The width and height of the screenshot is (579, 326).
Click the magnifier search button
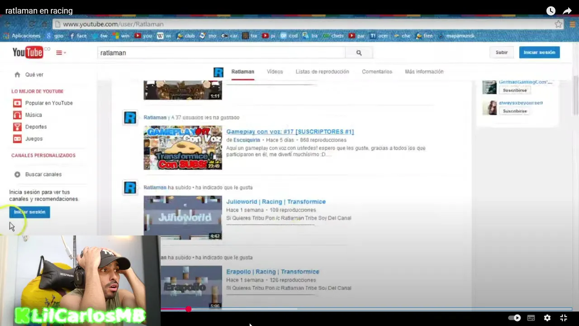tap(359, 53)
